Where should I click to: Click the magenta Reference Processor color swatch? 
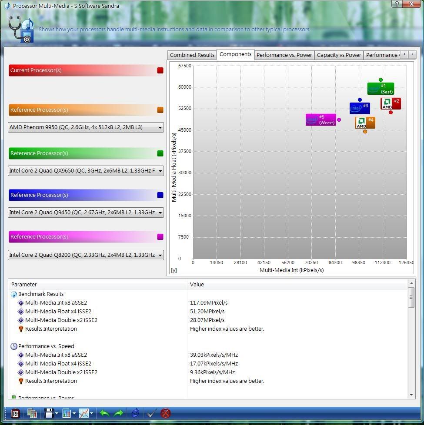160,237
